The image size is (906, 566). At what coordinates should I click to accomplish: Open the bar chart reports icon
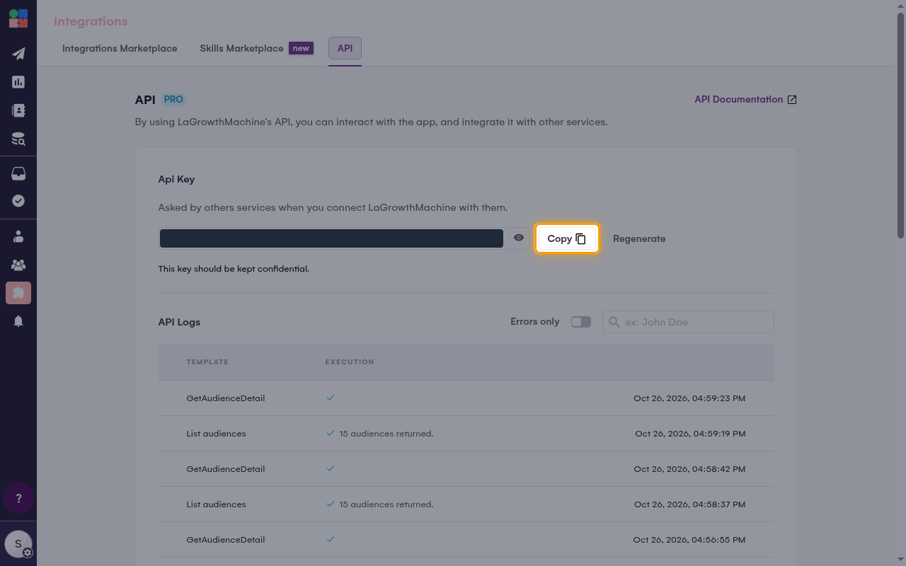pos(18,82)
